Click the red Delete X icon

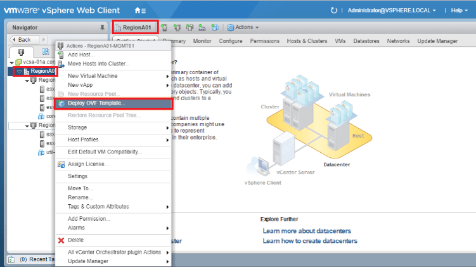(x=61, y=240)
